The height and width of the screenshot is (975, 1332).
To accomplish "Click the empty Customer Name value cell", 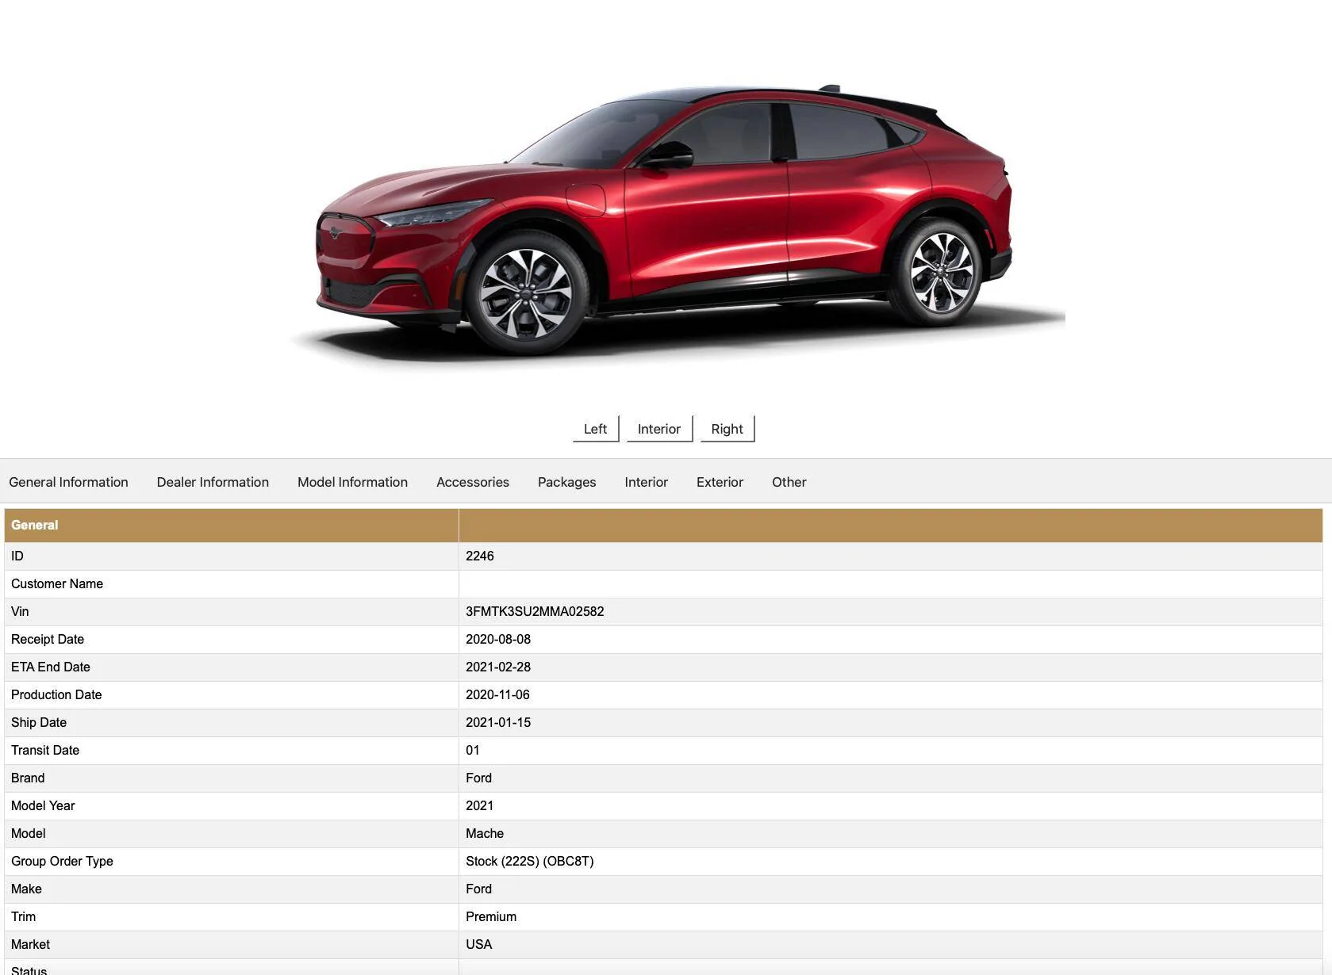I will [x=890, y=584].
